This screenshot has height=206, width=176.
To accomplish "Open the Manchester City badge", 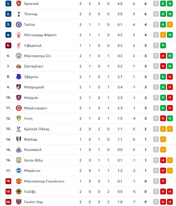I will click(19, 56).
